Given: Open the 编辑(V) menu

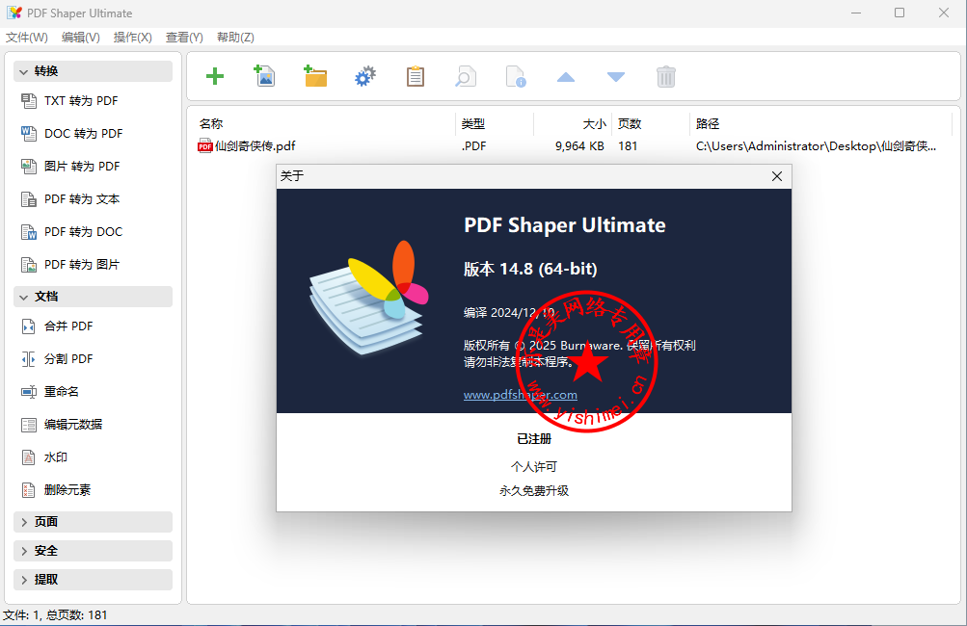Looking at the screenshot, I should coord(80,38).
